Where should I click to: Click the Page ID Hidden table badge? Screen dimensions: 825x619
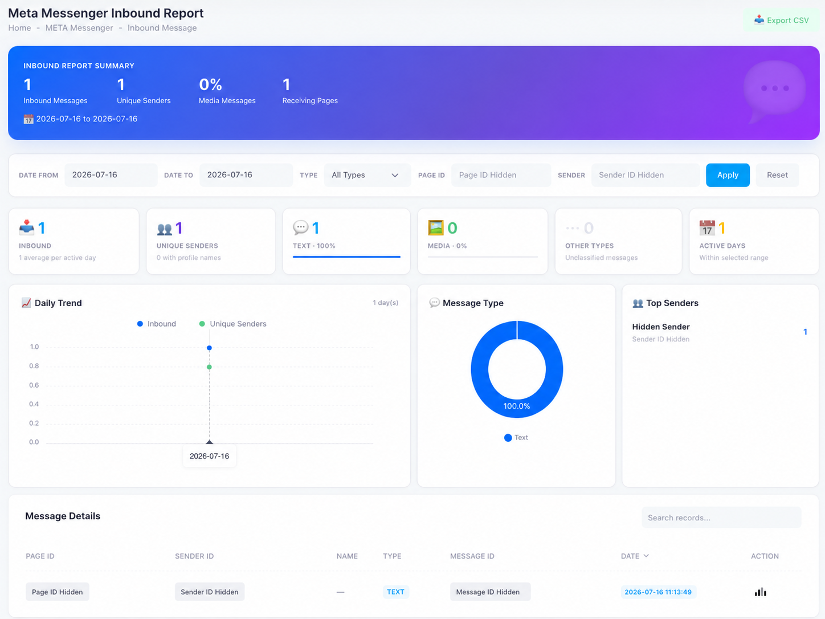(58, 592)
